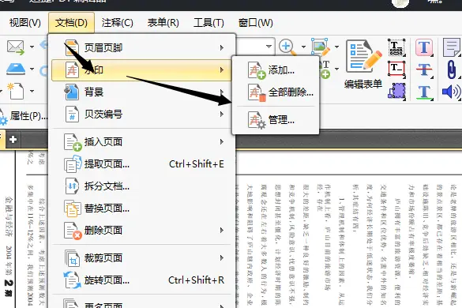The width and height of the screenshot is (462, 308).
Task: Click the email envelope toolbar icon
Action: coord(16,47)
